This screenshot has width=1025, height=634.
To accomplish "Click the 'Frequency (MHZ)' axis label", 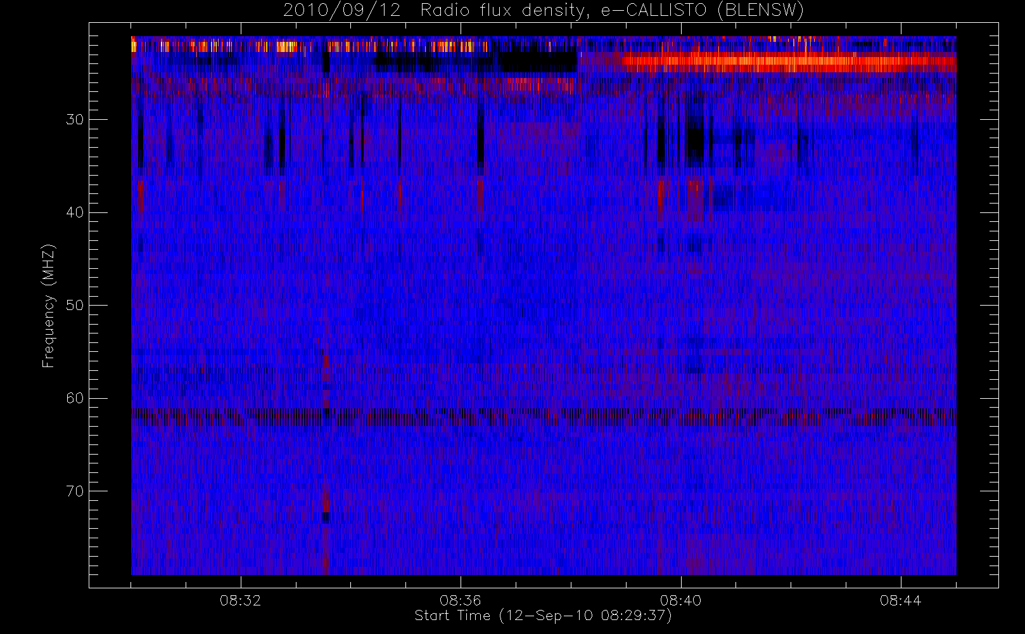I will (49, 306).
